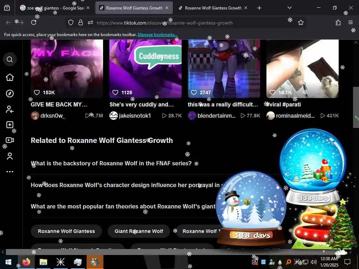Open the Firefox View icon at top left
Image resolution: width=359 pixels, height=269 pixels.
[x=7, y=8]
